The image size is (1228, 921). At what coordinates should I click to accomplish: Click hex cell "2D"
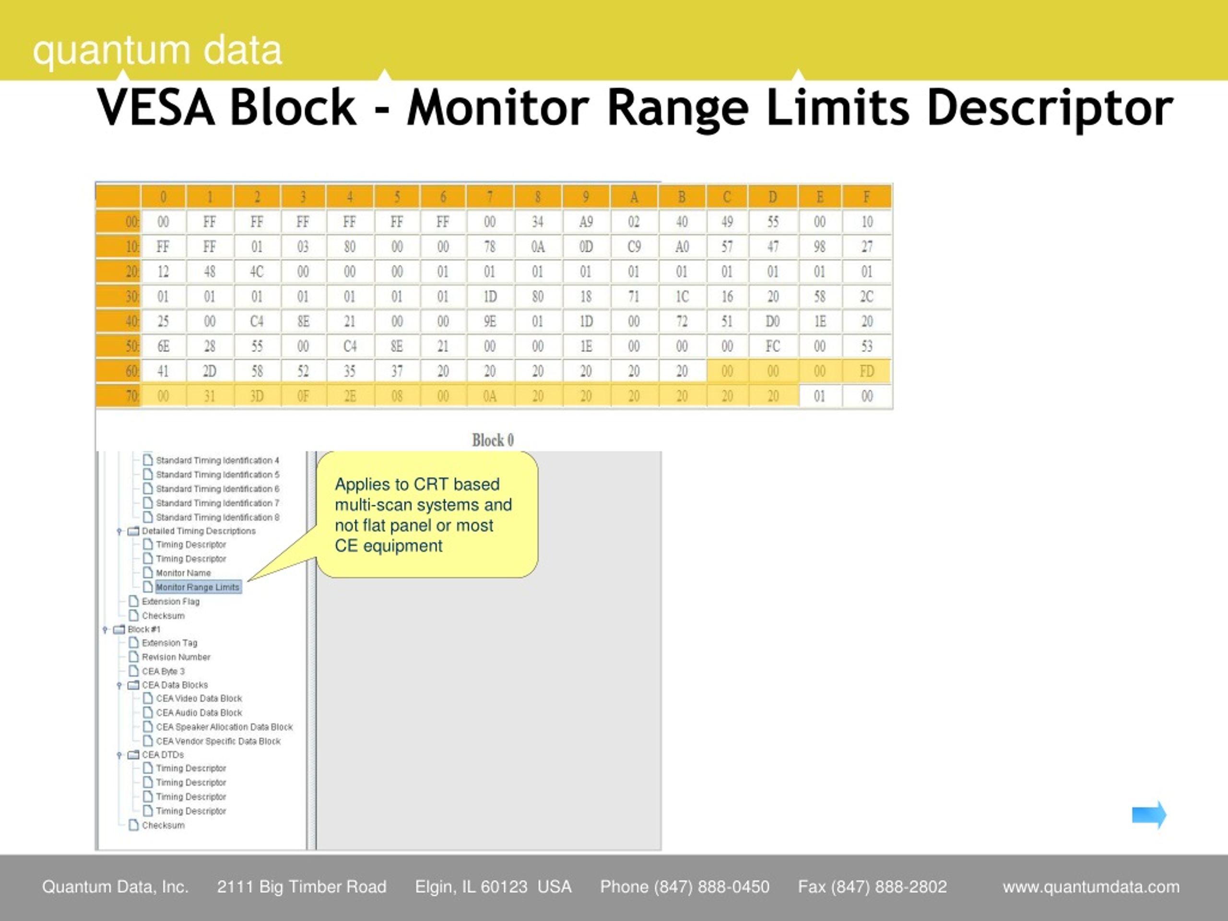point(209,371)
